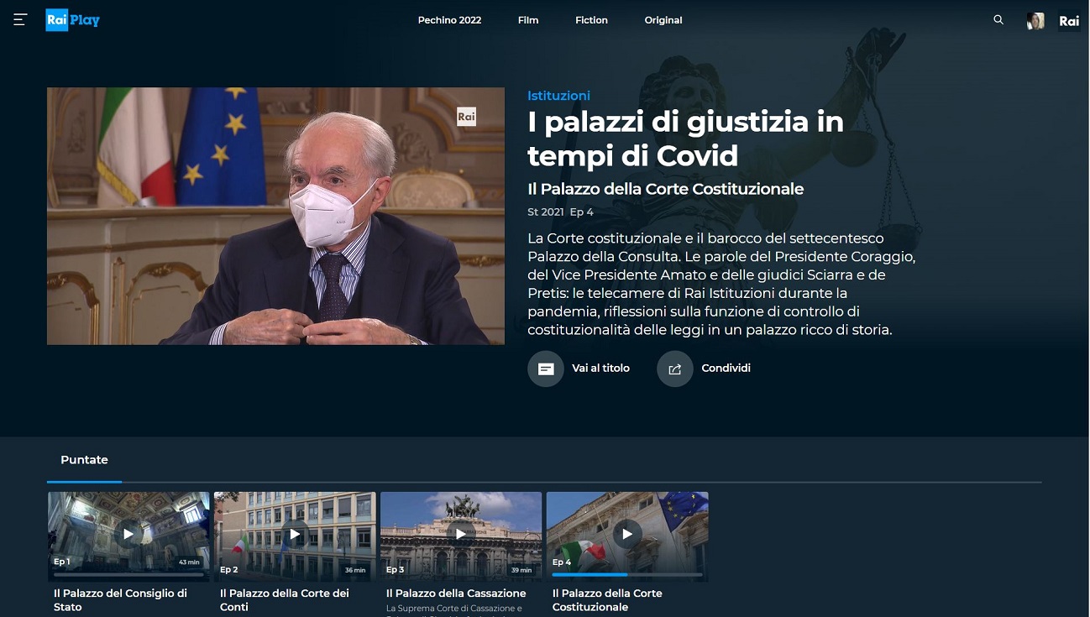1090x617 pixels.
Task: Open the Pechino 2022 section
Action: point(450,19)
